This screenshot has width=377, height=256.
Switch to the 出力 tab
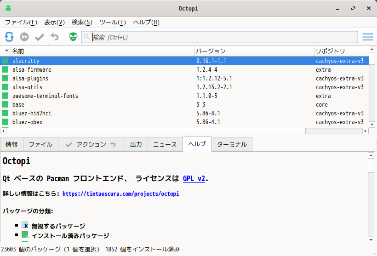[x=136, y=144]
